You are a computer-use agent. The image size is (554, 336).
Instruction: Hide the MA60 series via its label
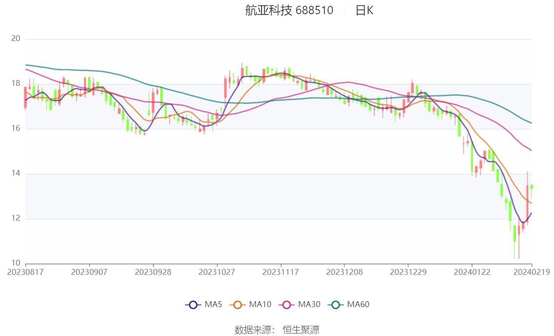(x=358, y=305)
